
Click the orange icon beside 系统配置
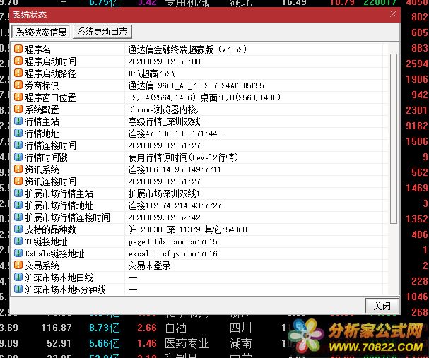coord(18,109)
